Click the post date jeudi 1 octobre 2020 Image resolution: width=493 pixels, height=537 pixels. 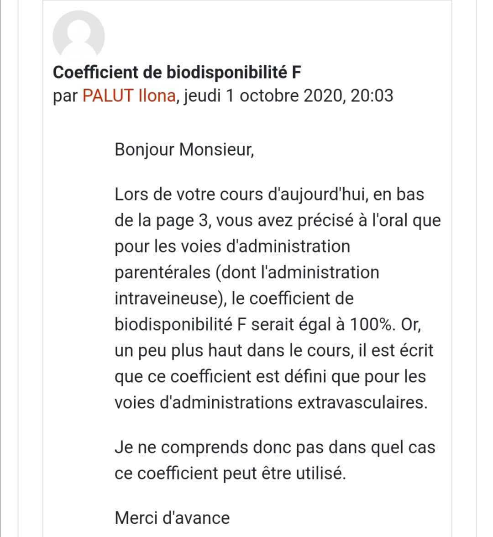tap(263, 96)
